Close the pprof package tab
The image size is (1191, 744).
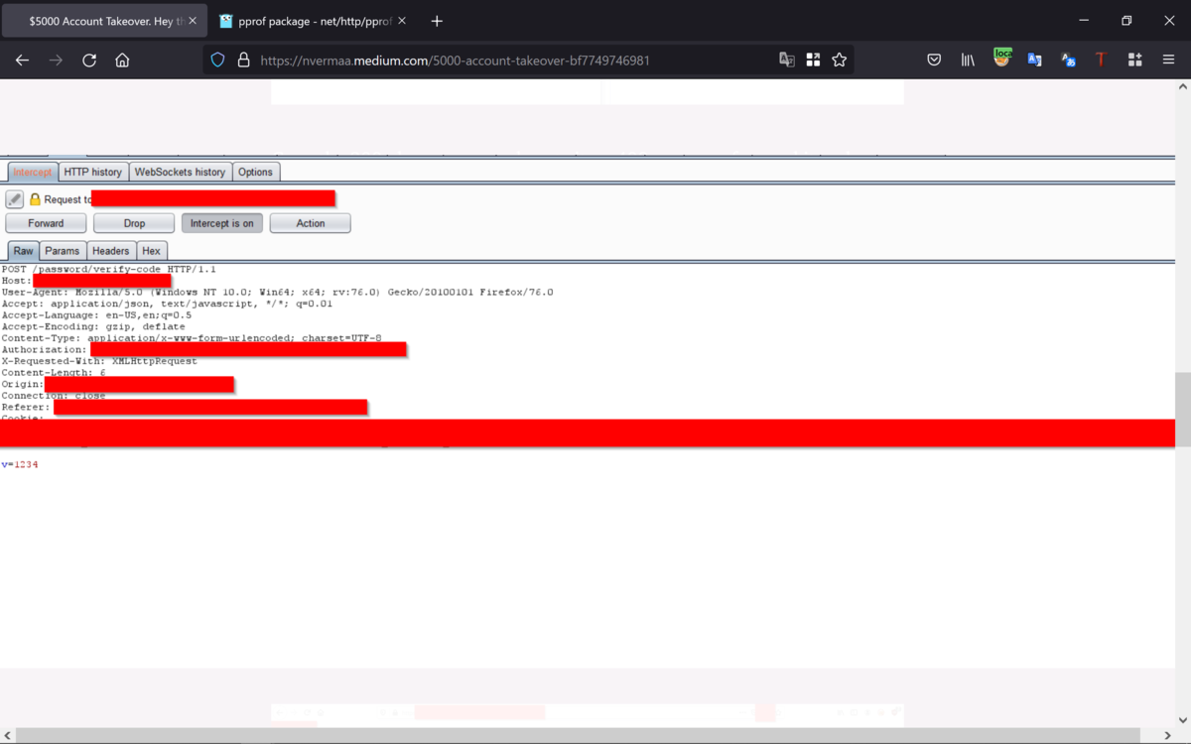402,21
